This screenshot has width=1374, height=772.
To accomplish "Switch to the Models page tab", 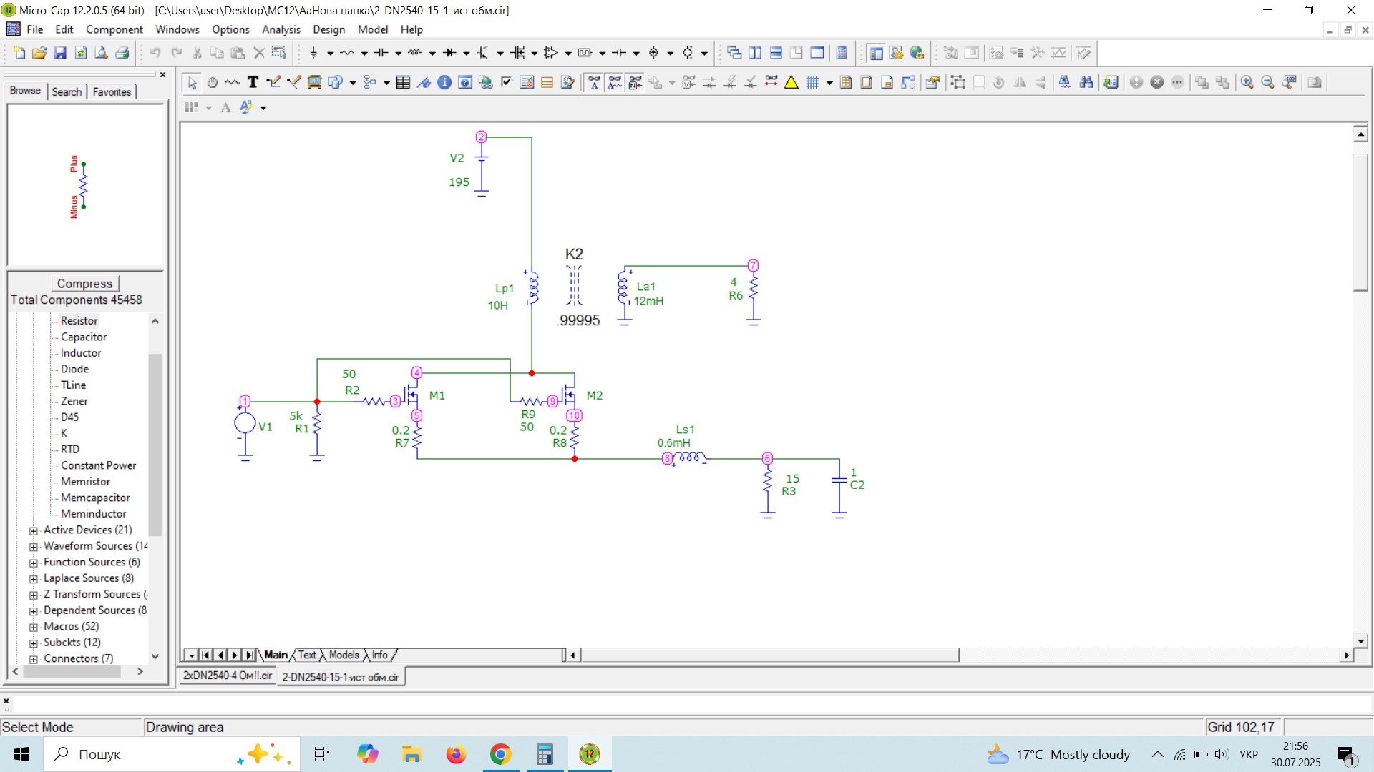I will [343, 655].
